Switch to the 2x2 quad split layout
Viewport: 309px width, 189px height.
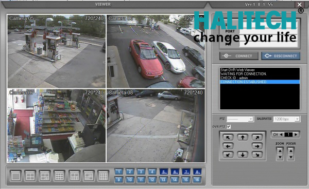30,176
